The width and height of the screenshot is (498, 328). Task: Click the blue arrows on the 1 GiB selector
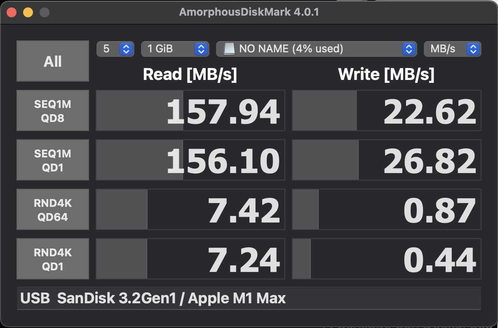tap(201, 49)
